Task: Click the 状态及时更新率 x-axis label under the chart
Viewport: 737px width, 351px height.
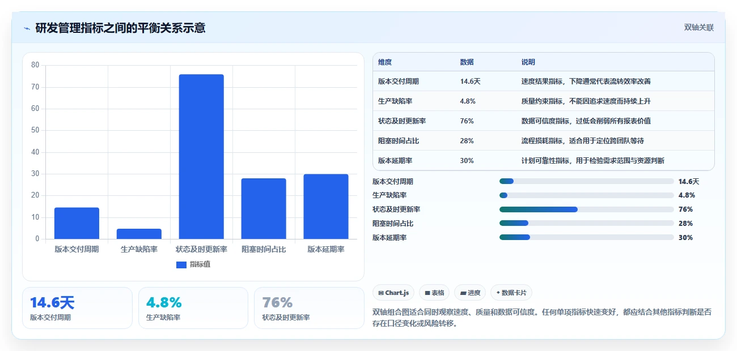Action: click(201, 249)
